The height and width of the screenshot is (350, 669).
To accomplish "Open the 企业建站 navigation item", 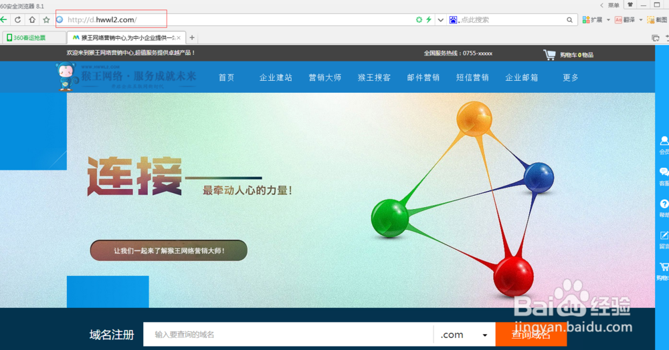I will click(276, 77).
